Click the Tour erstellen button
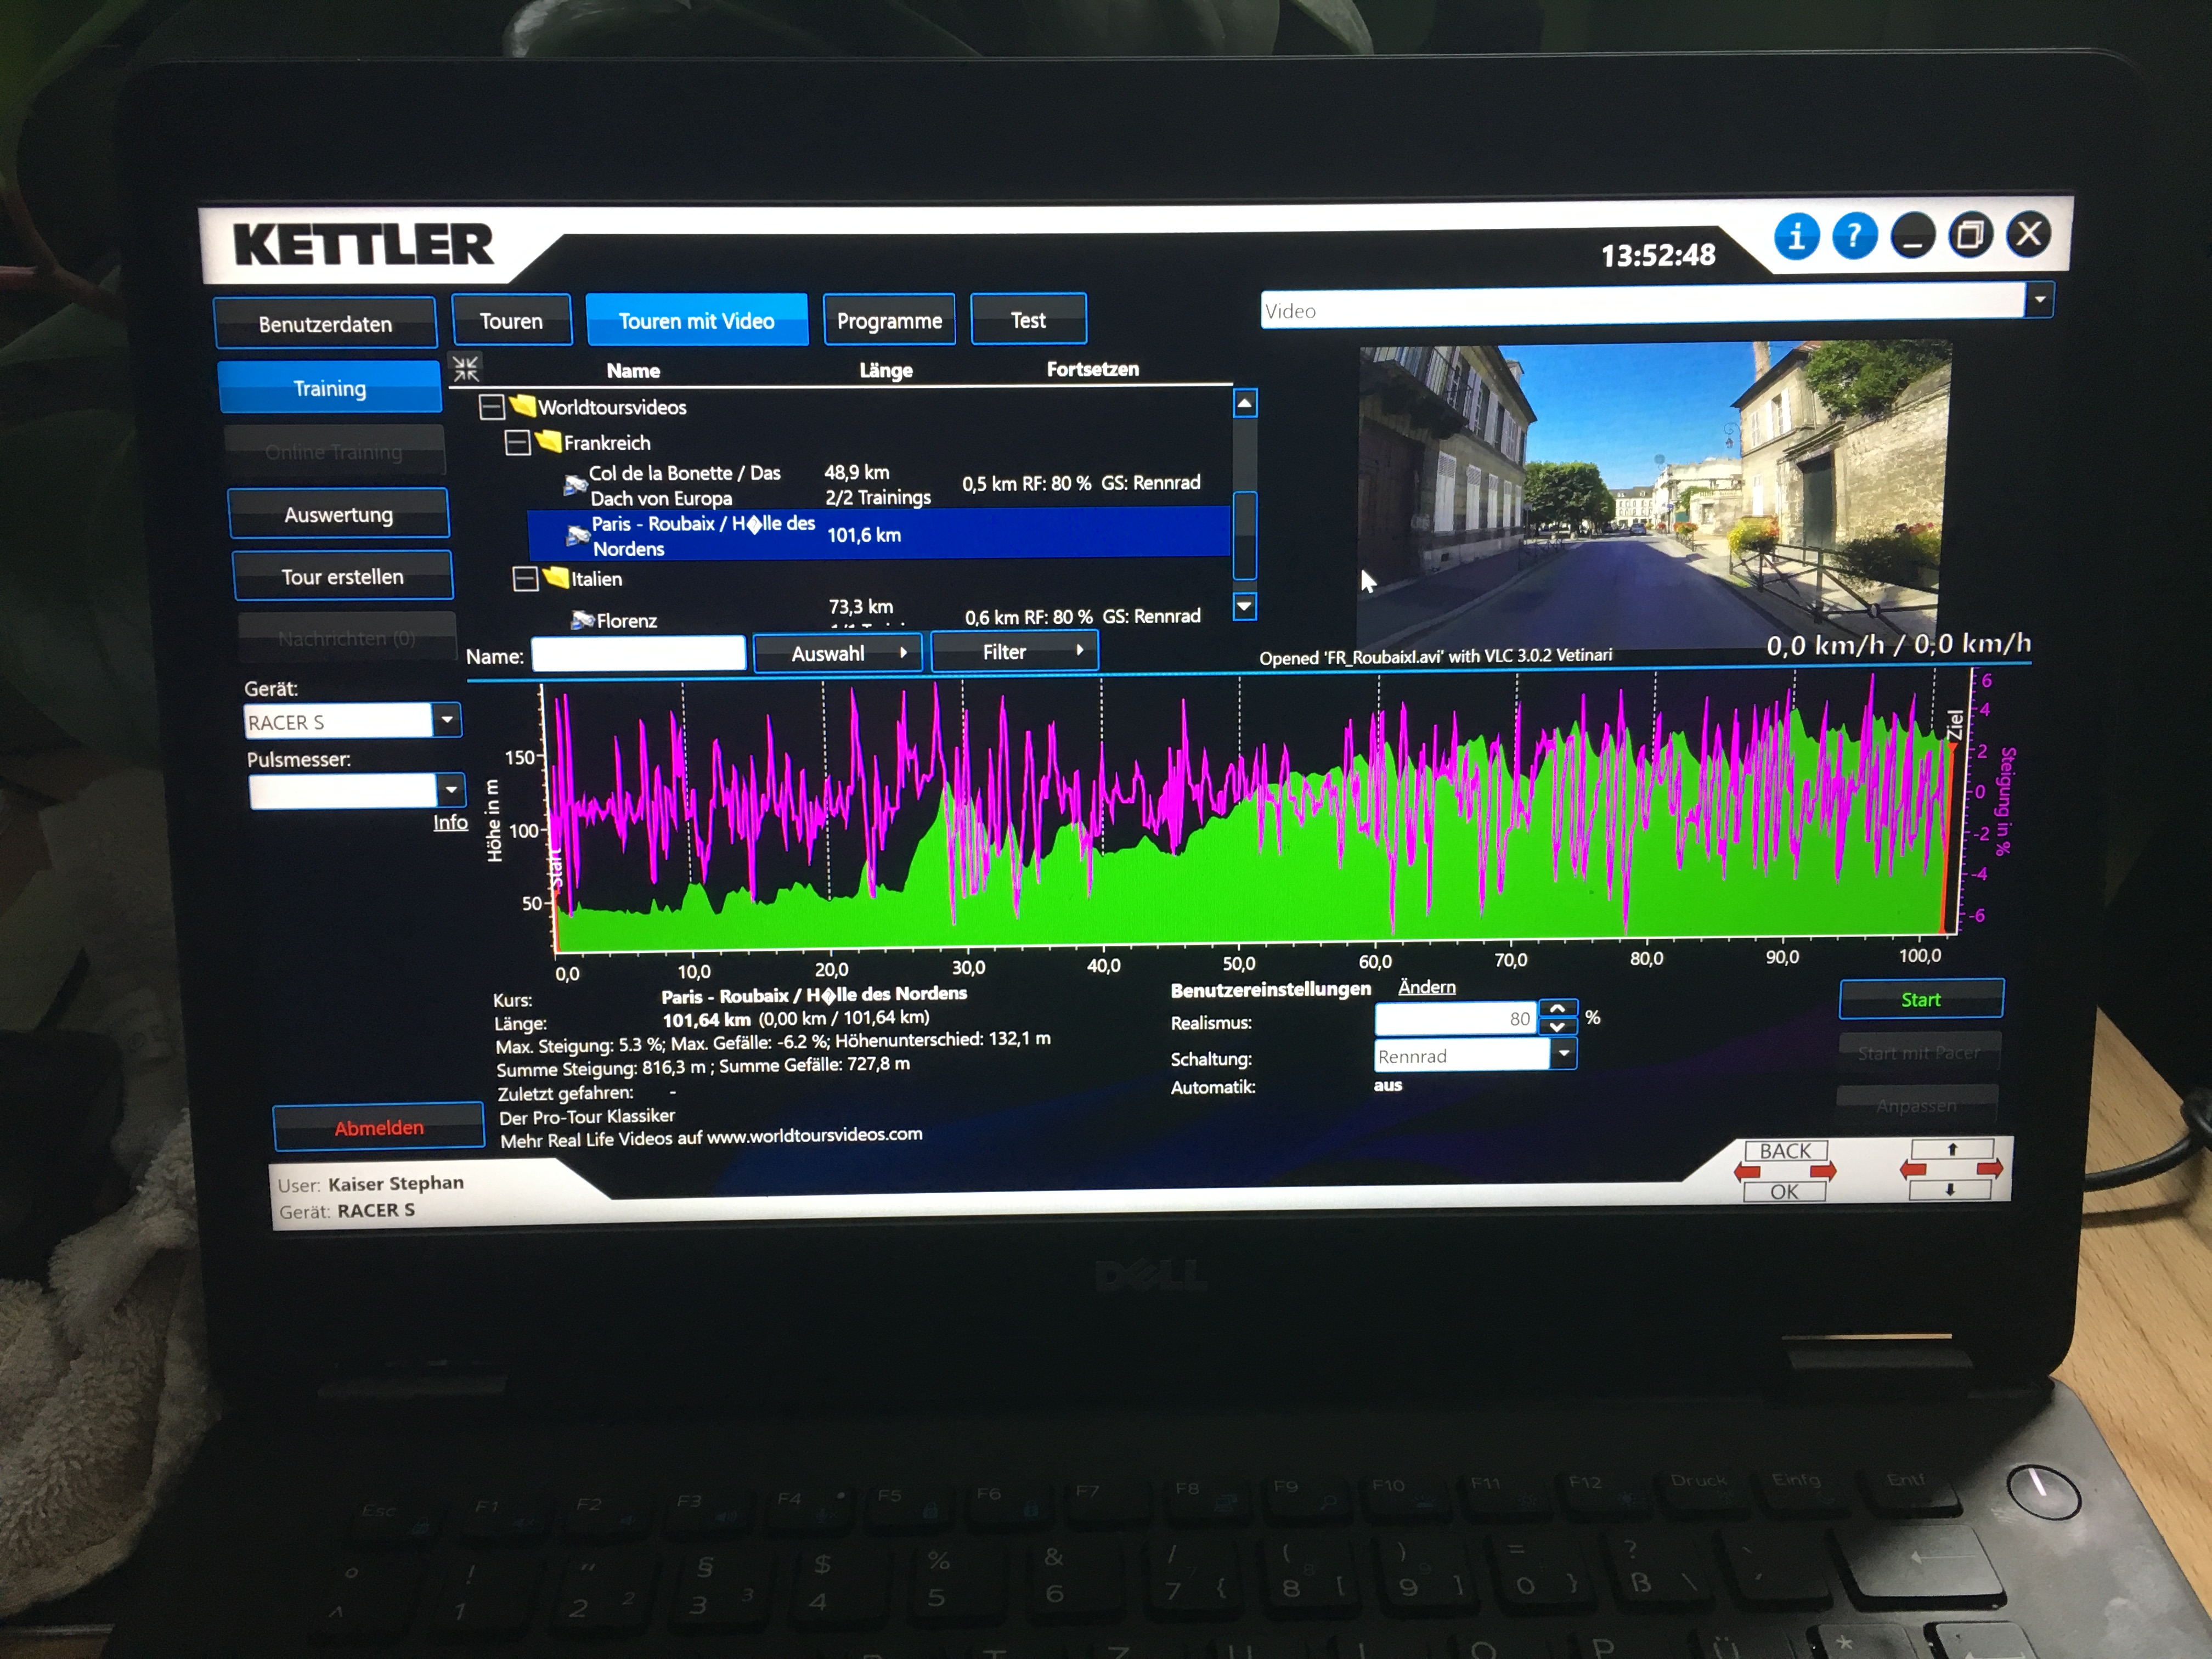 click(x=342, y=576)
